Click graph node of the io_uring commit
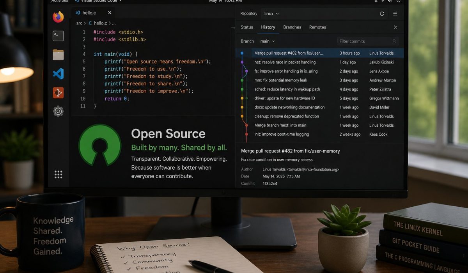Image resolution: width=468 pixels, height=273 pixels. pyautogui.click(x=246, y=71)
